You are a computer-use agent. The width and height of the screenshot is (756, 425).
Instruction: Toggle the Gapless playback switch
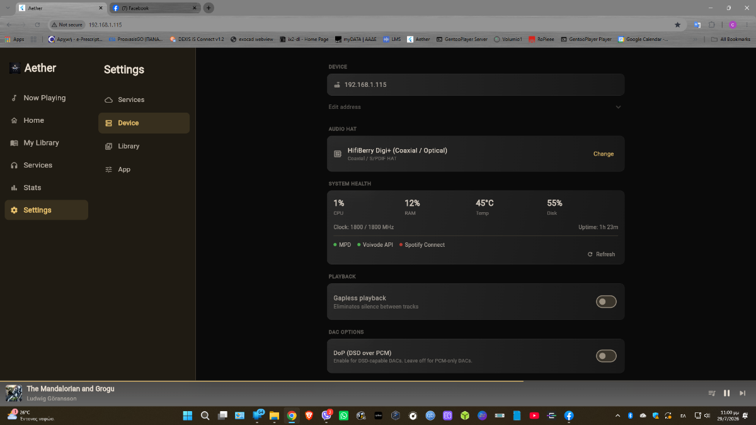pyautogui.click(x=606, y=302)
